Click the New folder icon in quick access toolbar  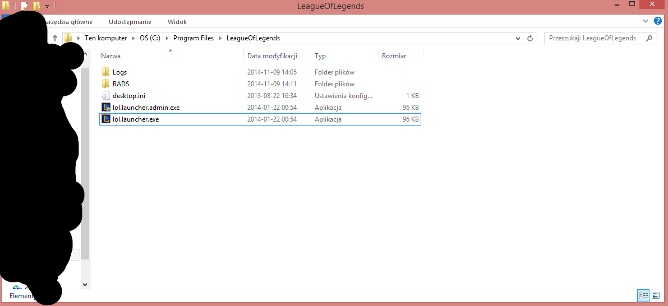coord(36,6)
